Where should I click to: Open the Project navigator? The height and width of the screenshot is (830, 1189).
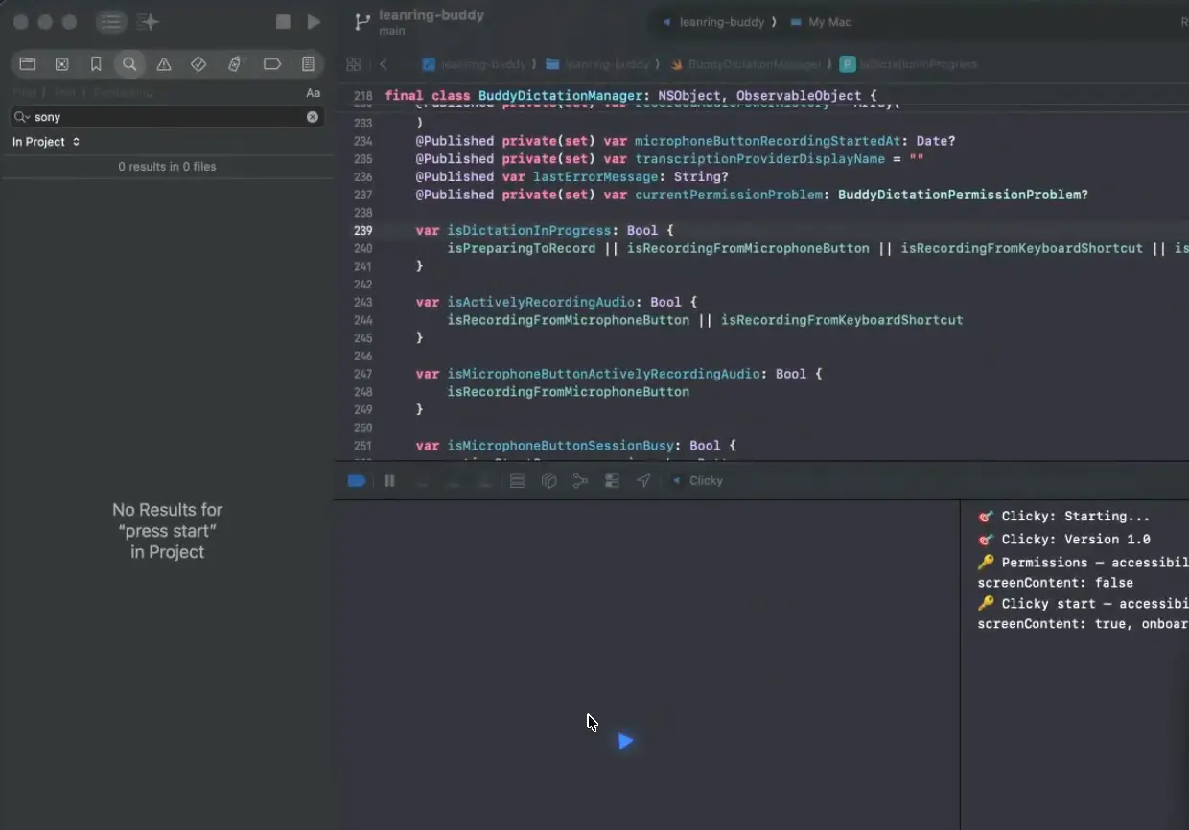point(27,63)
